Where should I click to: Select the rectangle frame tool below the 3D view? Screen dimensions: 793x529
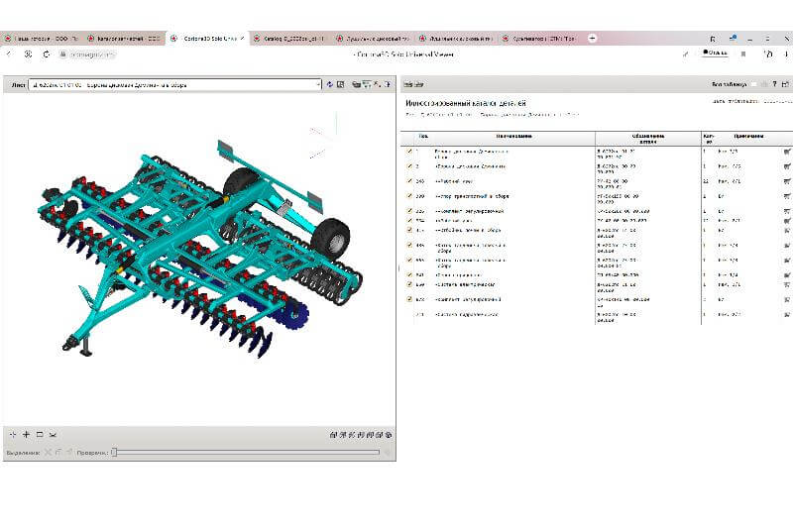[39, 435]
